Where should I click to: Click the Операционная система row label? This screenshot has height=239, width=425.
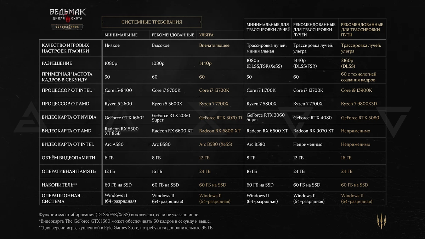(x=61, y=198)
